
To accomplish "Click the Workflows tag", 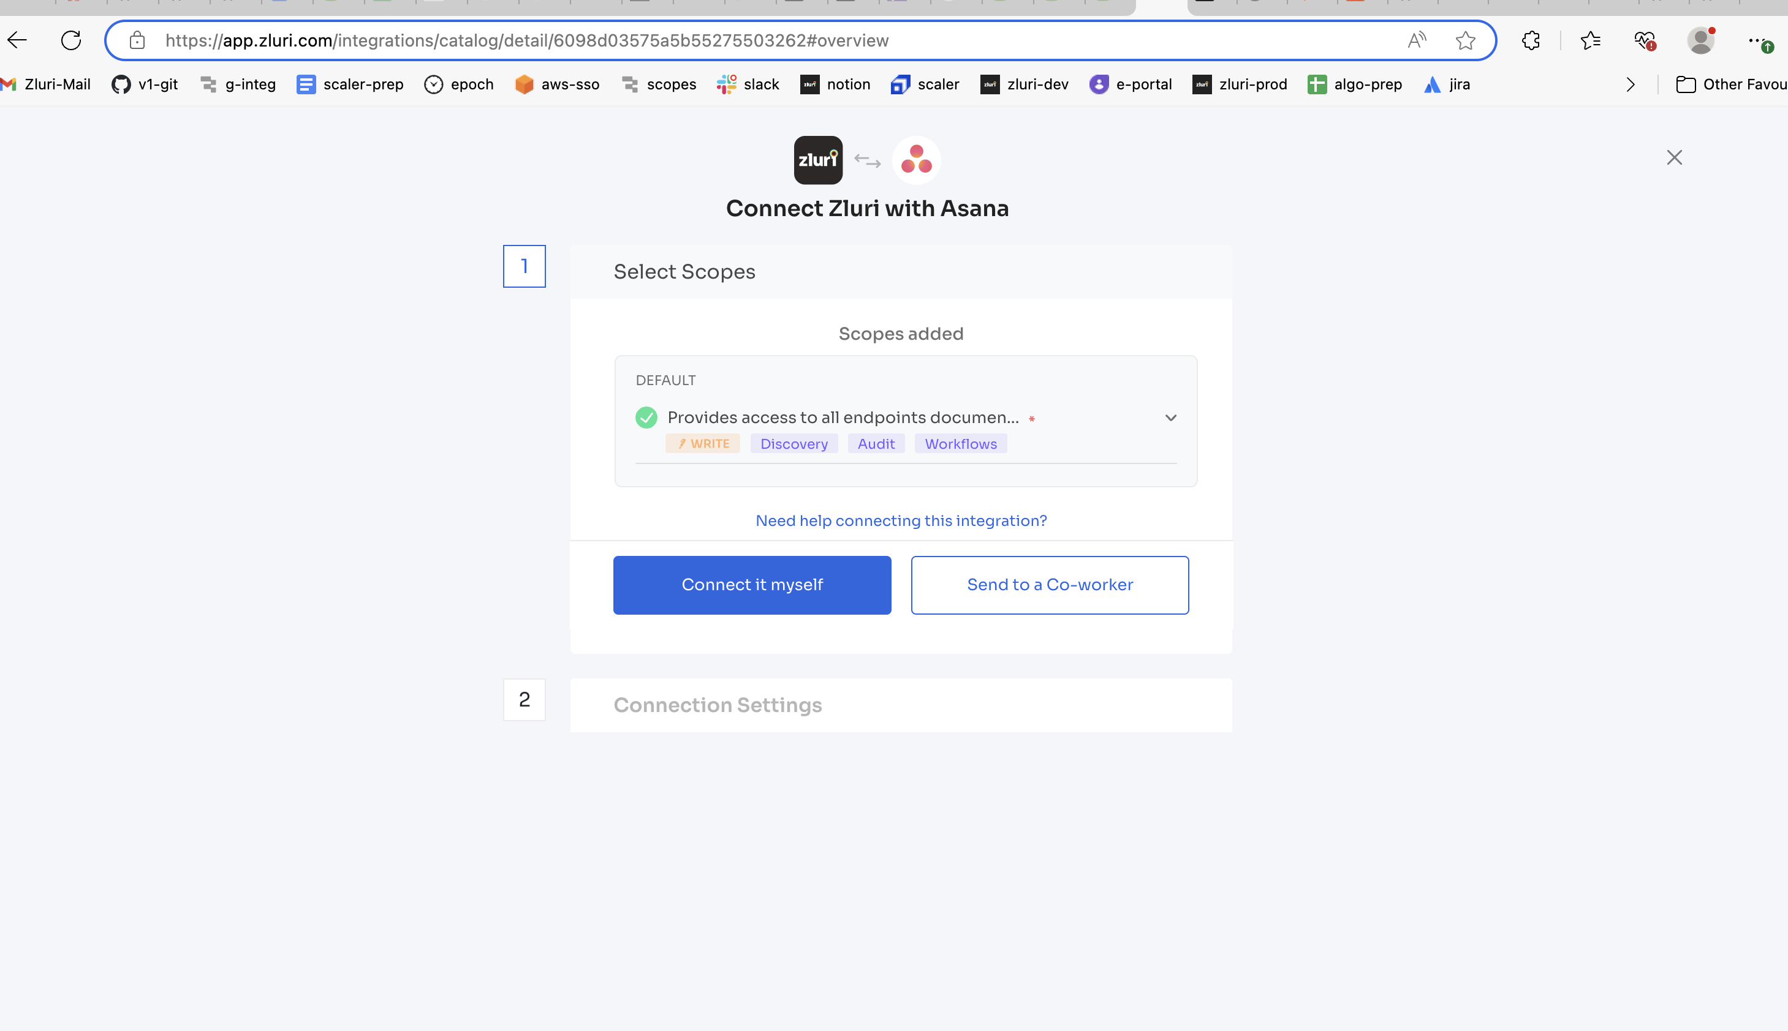I will coord(960,443).
